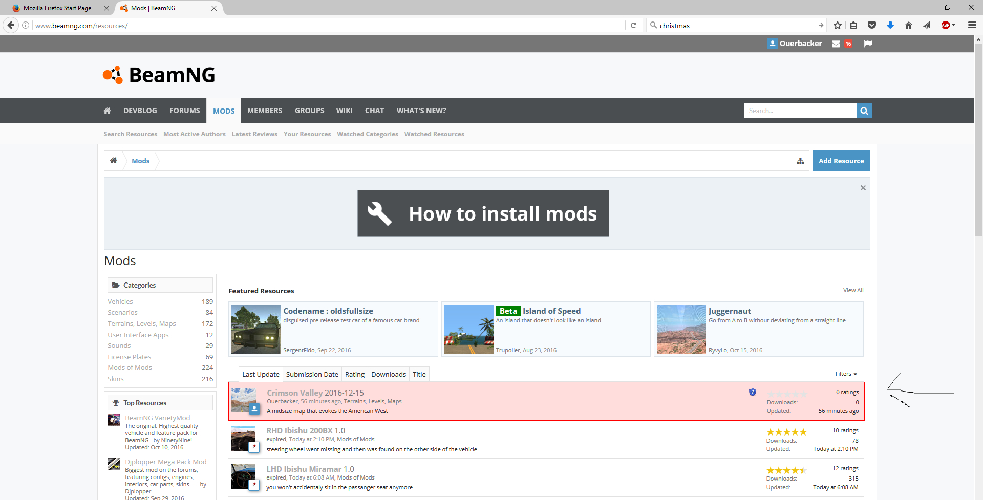Bookmark this page with the star icon
983x500 pixels.
click(838, 25)
